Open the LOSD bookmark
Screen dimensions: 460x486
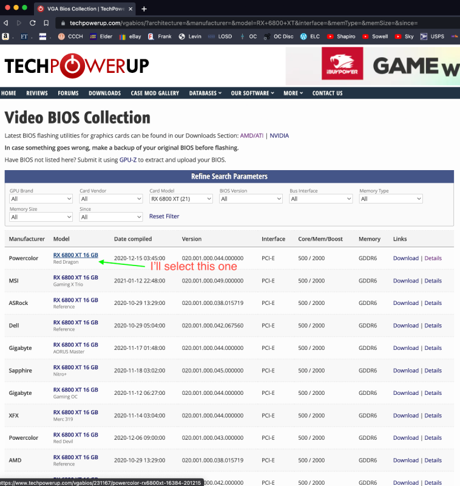(220, 36)
